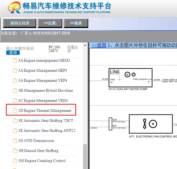The height and width of the screenshot is (169, 177).
Task: Click the 4/71 ELECTRONIC FAN CONTROL label
Action: point(153,137)
